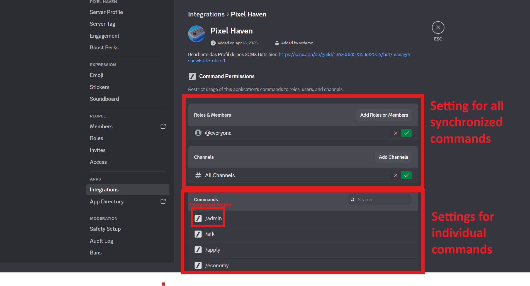Allow @everyone with the green checkmark
Viewport: 530px width, 286px height.
pos(406,133)
